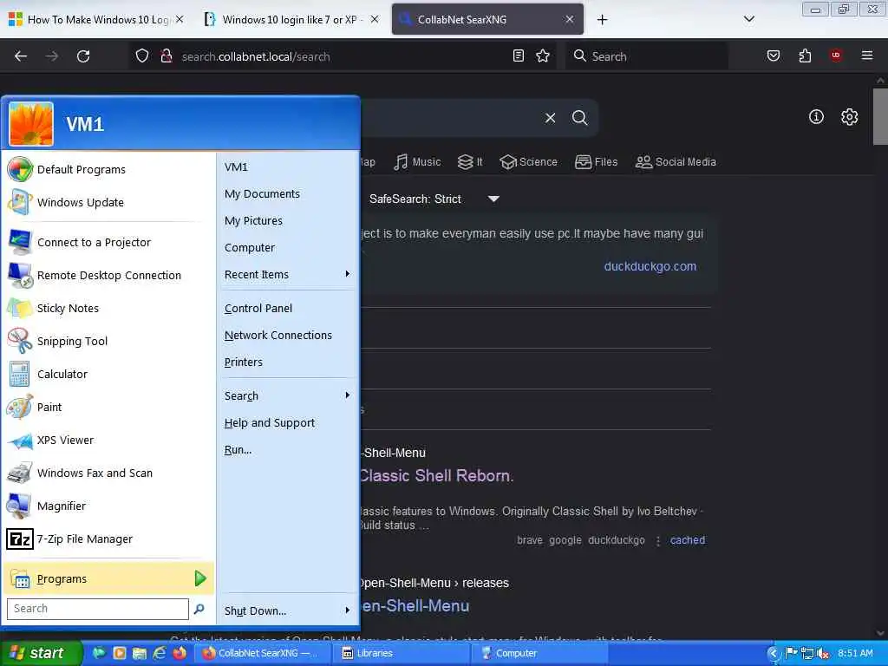The width and height of the screenshot is (888, 666).
Task: Submit the SearXNG search magnifier
Action: (579, 118)
